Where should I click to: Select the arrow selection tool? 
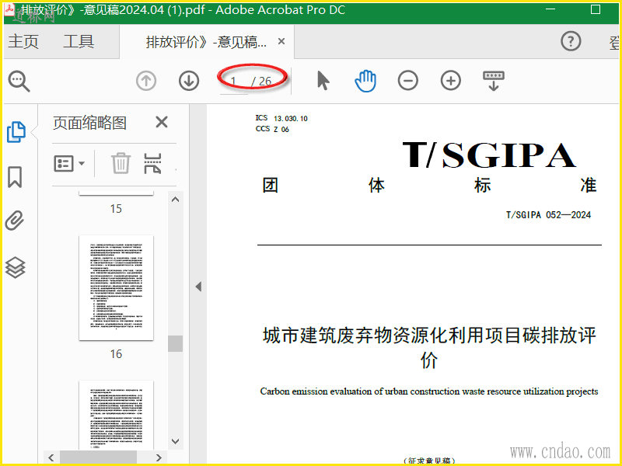(x=323, y=81)
